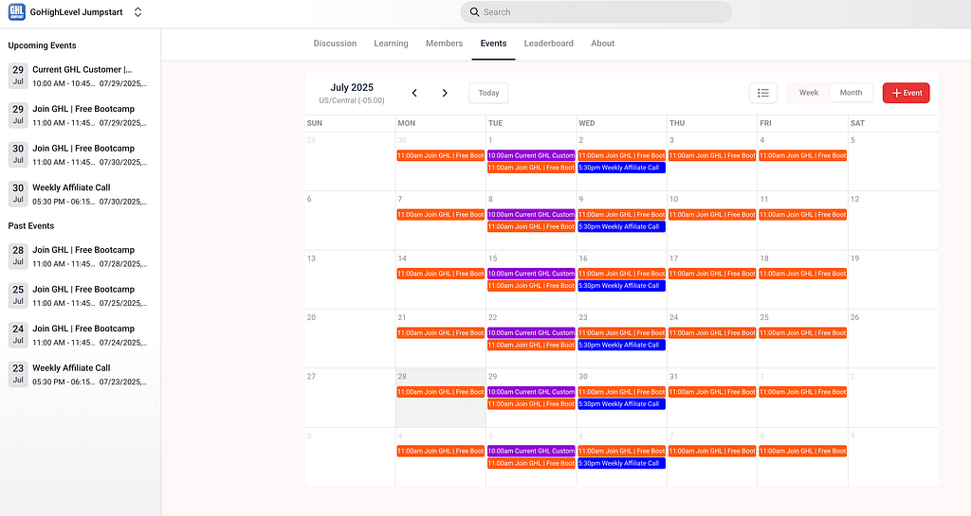The width and height of the screenshot is (971, 516).
Task: Jump to Today in calendar
Action: [488, 93]
